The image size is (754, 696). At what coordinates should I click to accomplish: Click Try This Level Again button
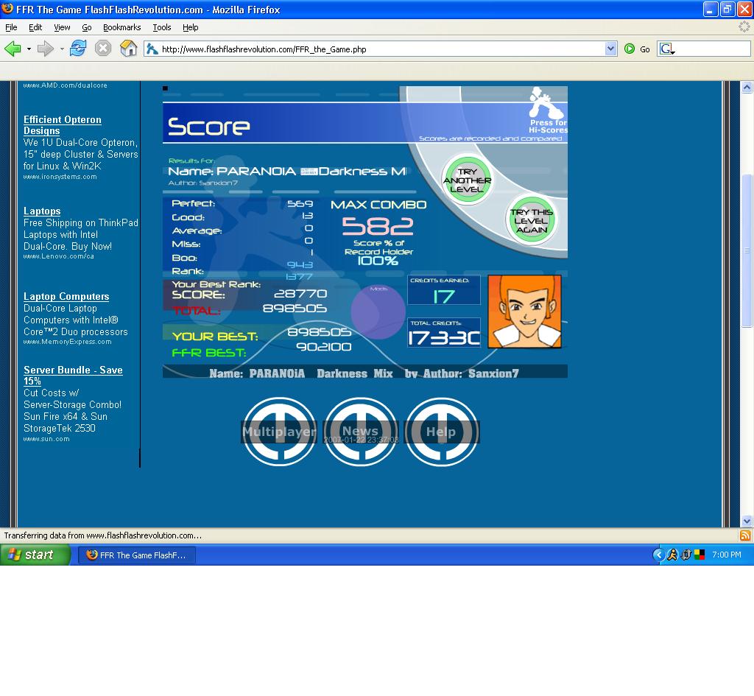click(x=532, y=220)
